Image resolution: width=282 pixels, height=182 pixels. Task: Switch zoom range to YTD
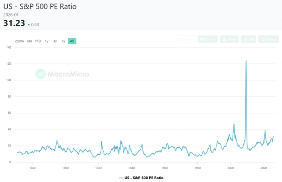click(38, 41)
